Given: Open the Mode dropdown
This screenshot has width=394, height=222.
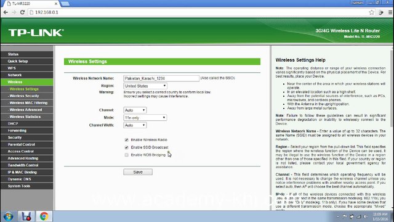Looking at the screenshot, I should point(145,118).
